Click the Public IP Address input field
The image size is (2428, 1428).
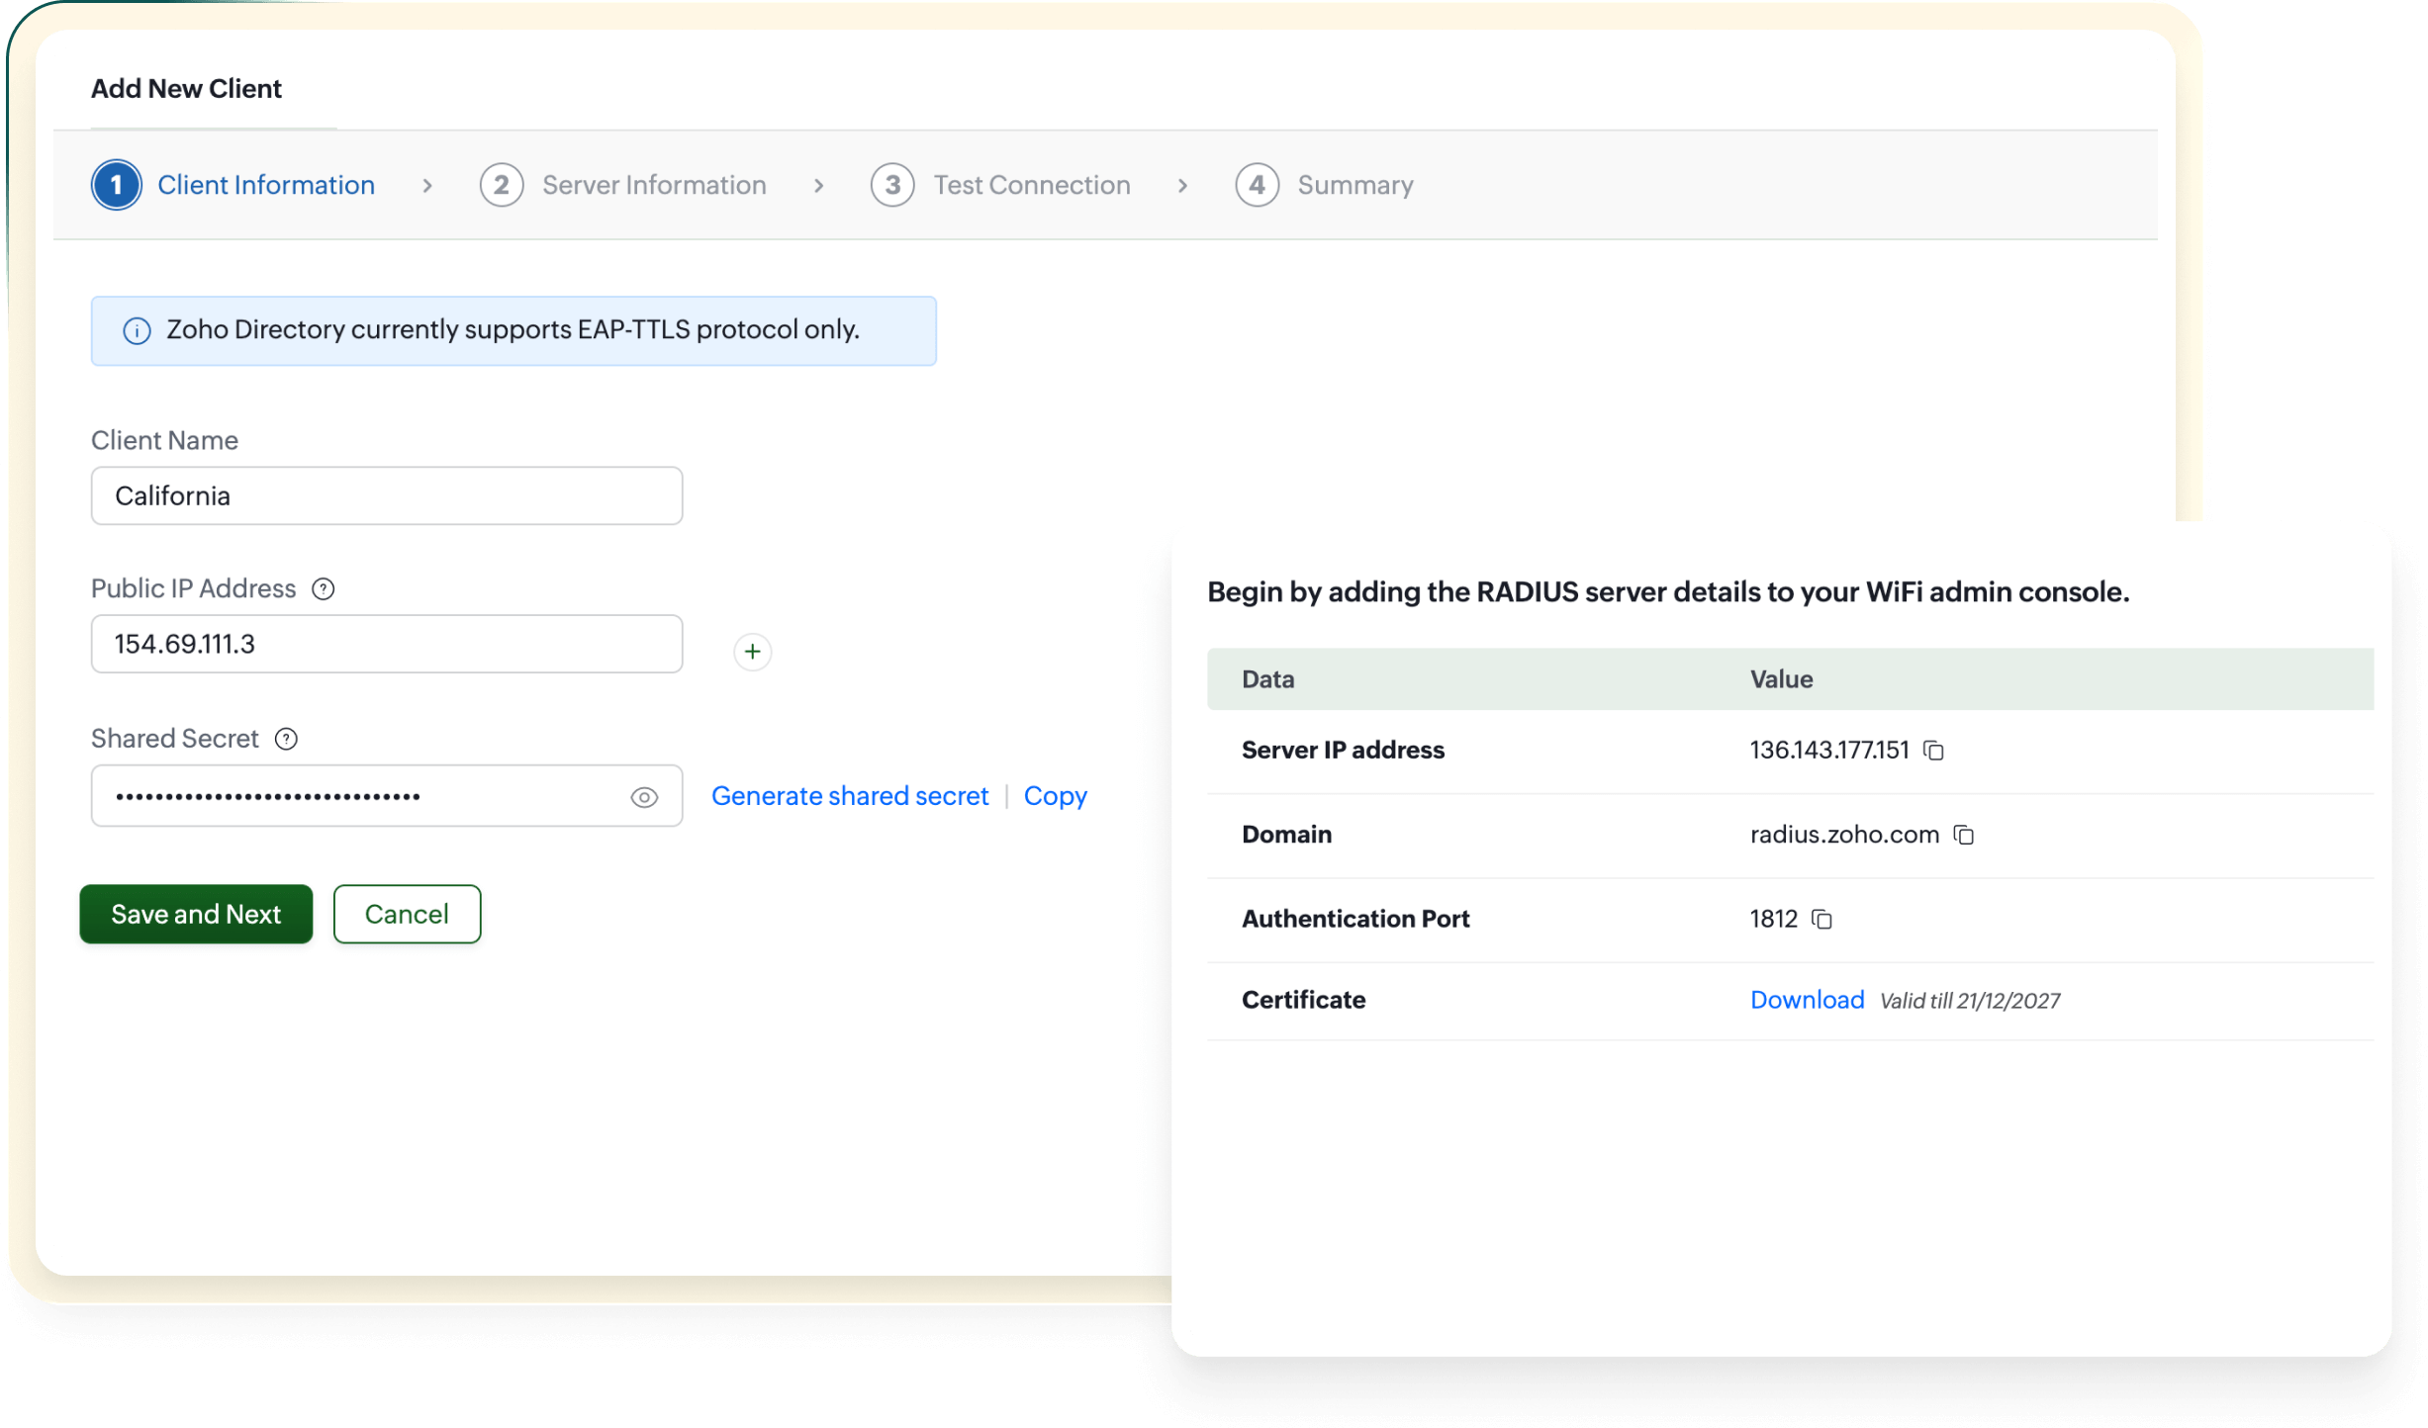(x=386, y=644)
